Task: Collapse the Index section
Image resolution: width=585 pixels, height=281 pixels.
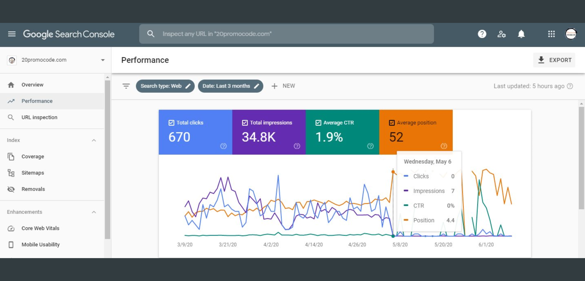Action: (94, 140)
